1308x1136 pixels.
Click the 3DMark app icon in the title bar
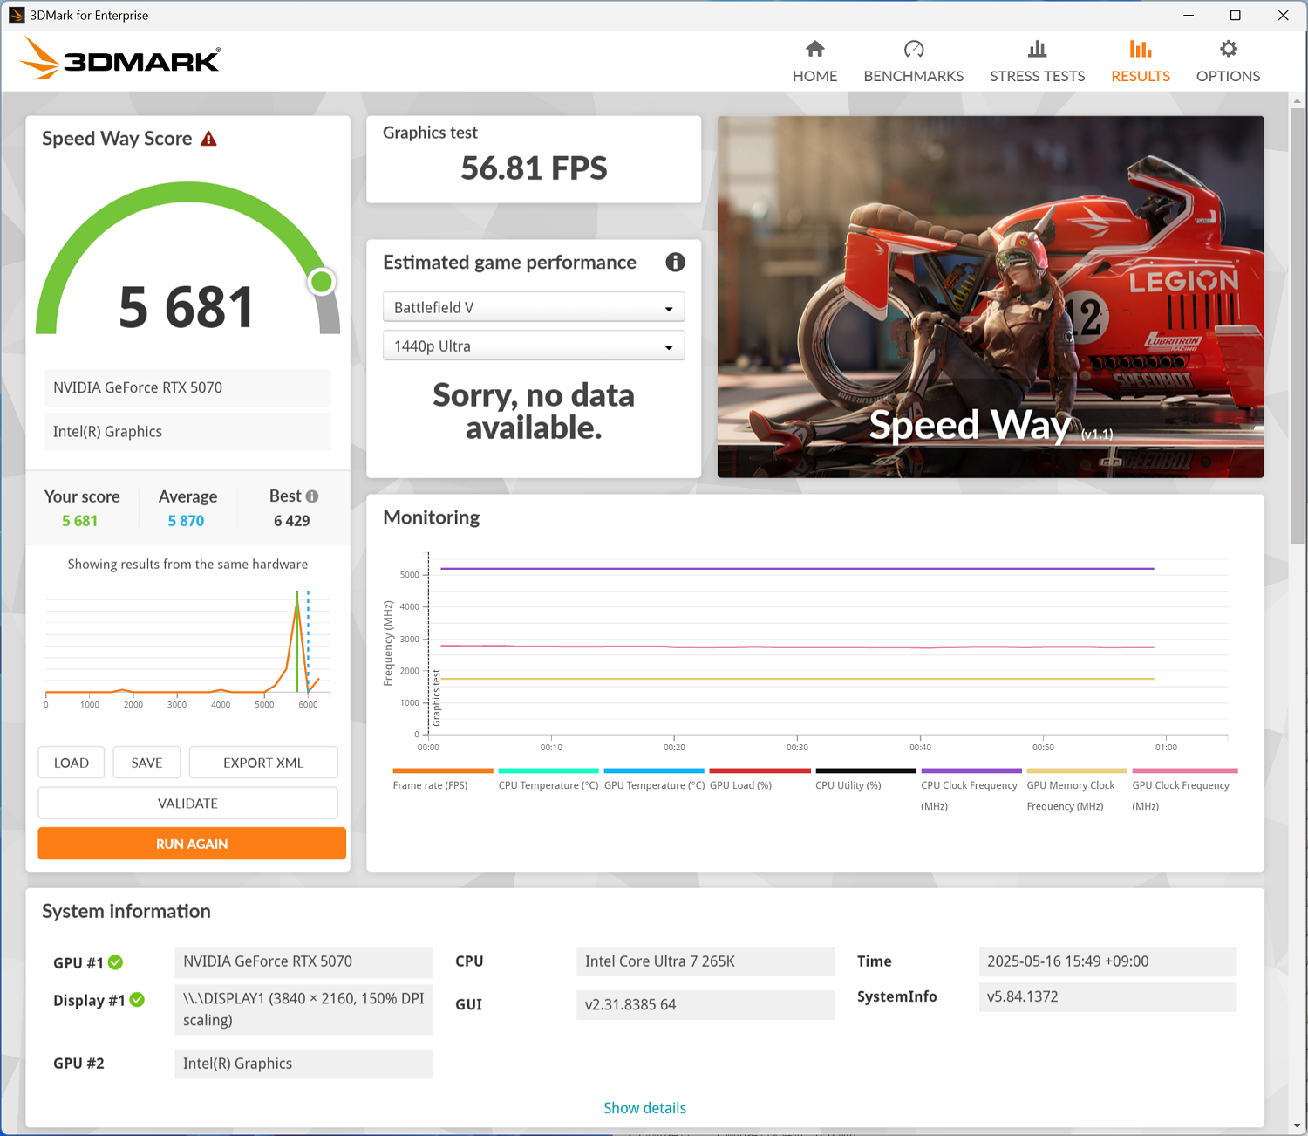16,15
